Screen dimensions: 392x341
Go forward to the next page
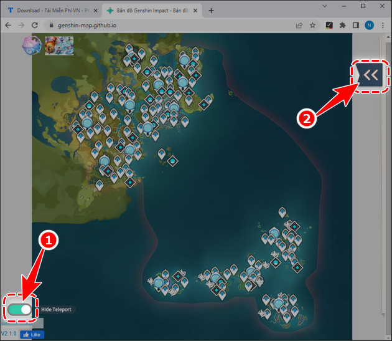(21, 25)
